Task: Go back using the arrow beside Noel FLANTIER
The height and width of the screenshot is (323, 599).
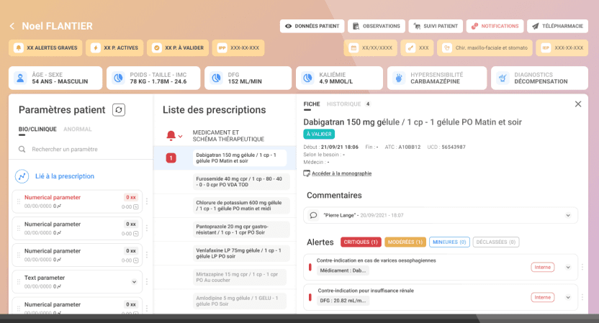Action: coord(12,26)
